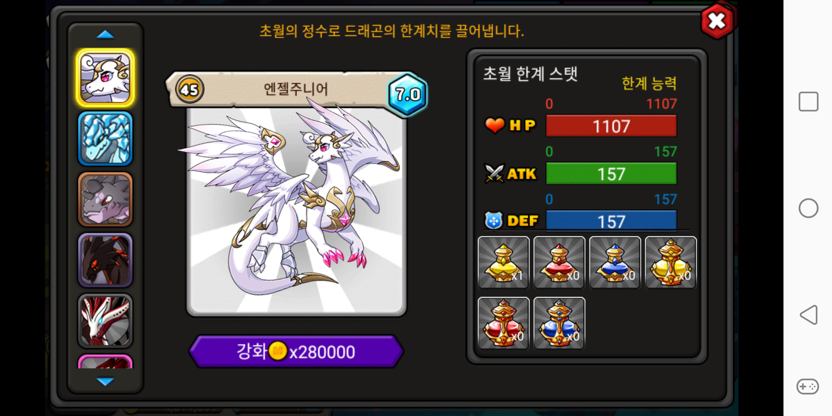Tap the small red essence potion
Screen dimensions: 832x416
[559, 262]
